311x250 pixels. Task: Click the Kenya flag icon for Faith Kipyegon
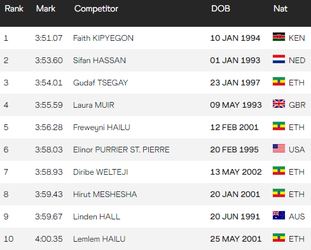pos(279,37)
